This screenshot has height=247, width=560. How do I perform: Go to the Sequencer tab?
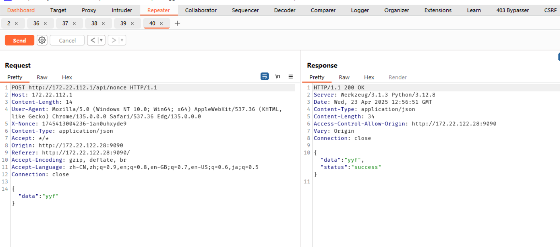(x=245, y=10)
